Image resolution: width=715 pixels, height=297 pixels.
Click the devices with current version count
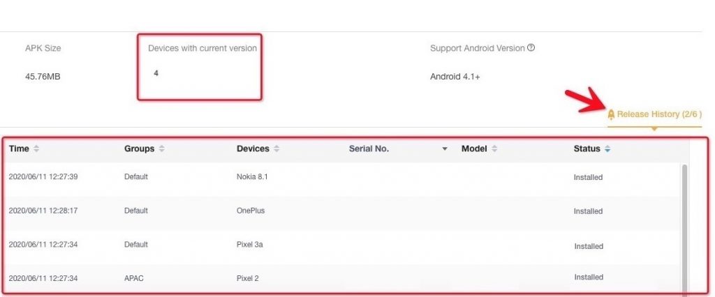[156, 73]
